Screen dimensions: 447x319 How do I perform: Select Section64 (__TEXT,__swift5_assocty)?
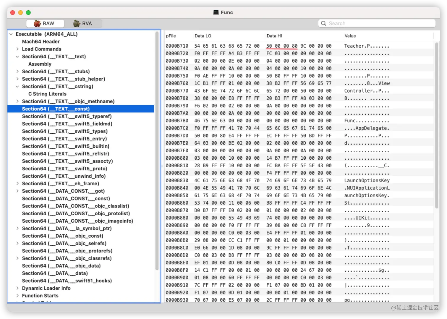click(x=67, y=161)
